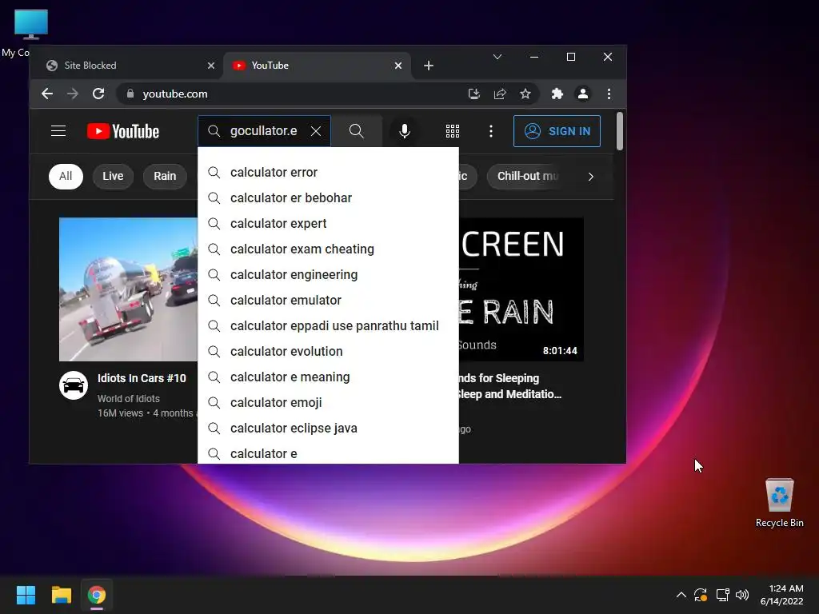Select the All filter chip

tap(66, 177)
